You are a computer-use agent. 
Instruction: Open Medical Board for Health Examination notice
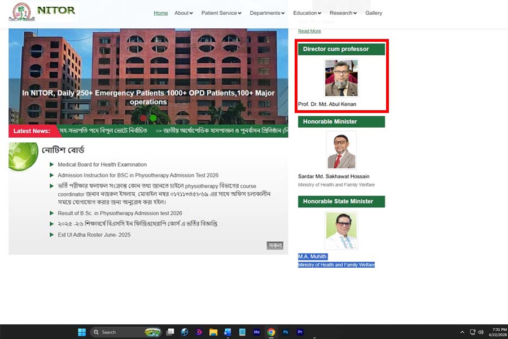coord(102,164)
